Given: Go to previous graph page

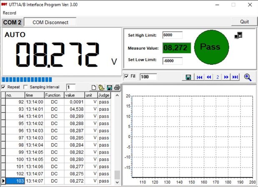Looking at the screenshot, I should point(209,77).
